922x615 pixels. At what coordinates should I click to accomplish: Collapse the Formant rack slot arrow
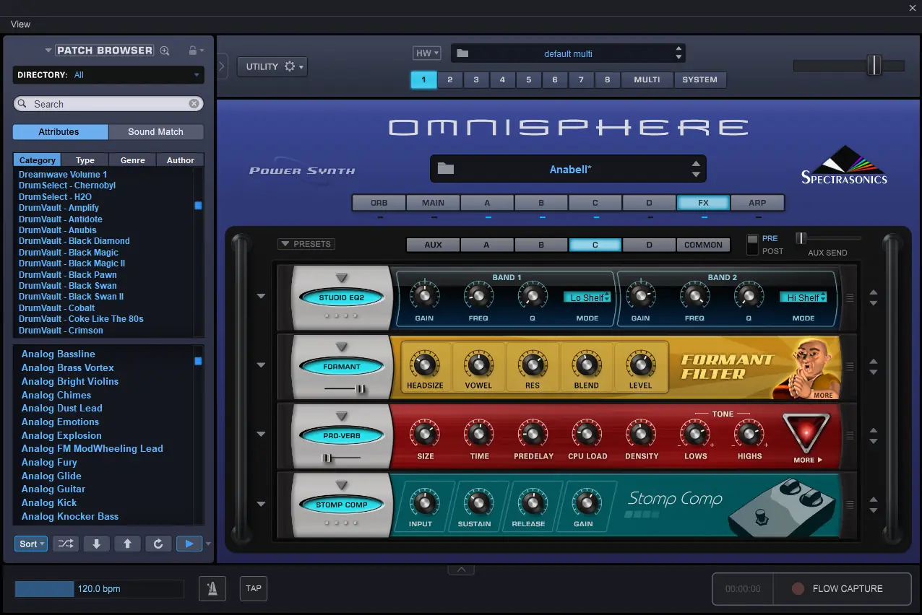click(x=261, y=365)
